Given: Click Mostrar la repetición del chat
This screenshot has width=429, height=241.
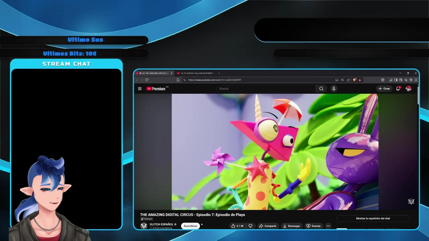Looking at the screenshot, I should (373, 218).
